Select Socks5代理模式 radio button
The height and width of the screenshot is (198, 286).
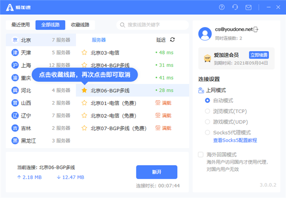coord(207,132)
